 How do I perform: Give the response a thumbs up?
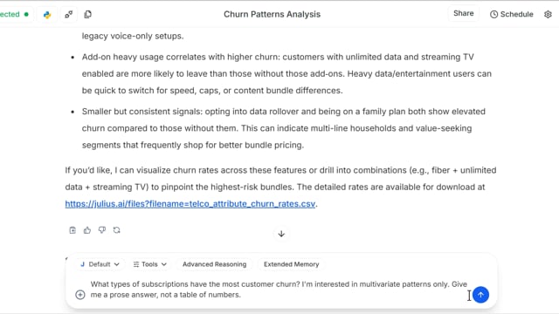(x=87, y=230)
